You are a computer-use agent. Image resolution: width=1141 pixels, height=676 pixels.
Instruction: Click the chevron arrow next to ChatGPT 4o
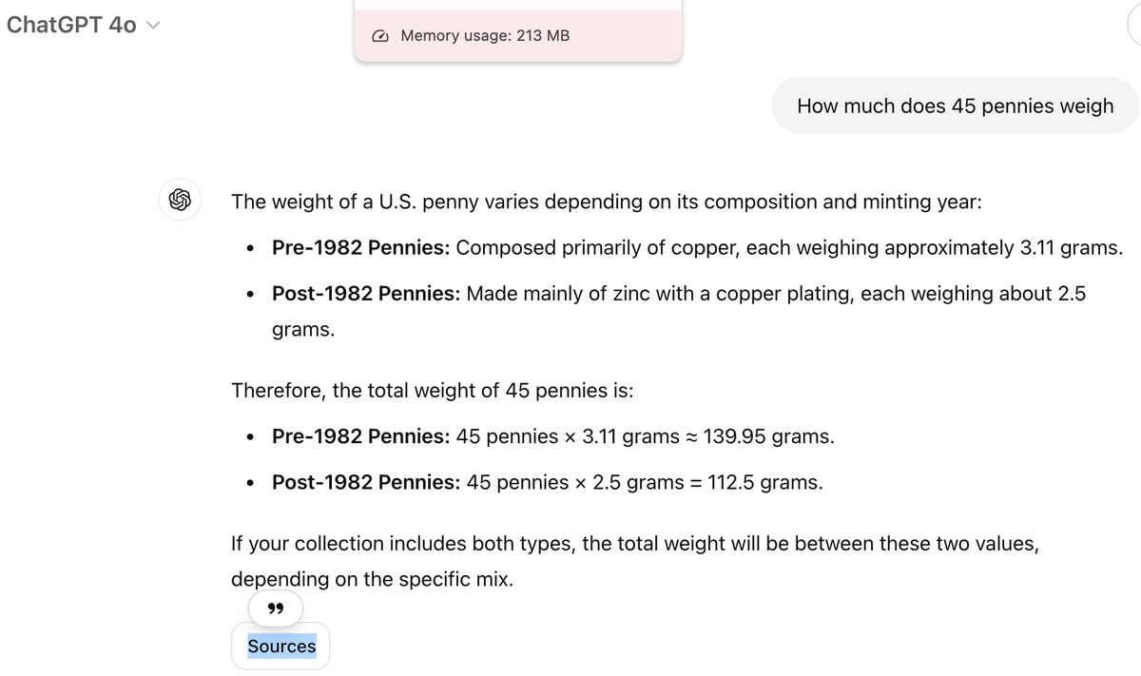(x=153, y=26)
